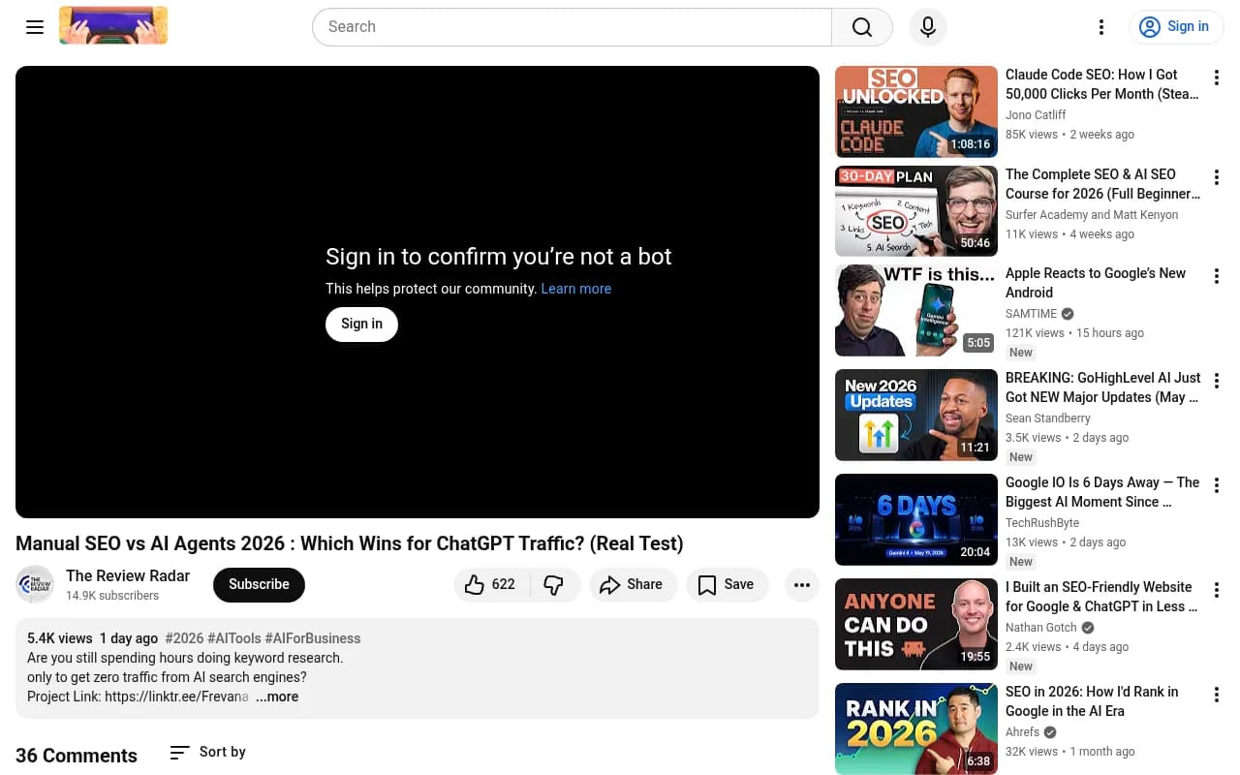Open Apple Reacts to Google's New Android thumbnail
Viewport: 1240px width, 775px height.
[916, 310]
